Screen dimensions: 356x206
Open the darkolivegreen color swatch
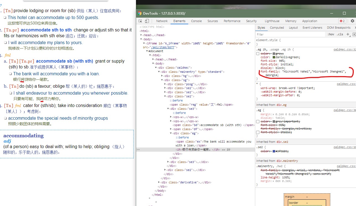pyautogui.click(x=274, y=57)
